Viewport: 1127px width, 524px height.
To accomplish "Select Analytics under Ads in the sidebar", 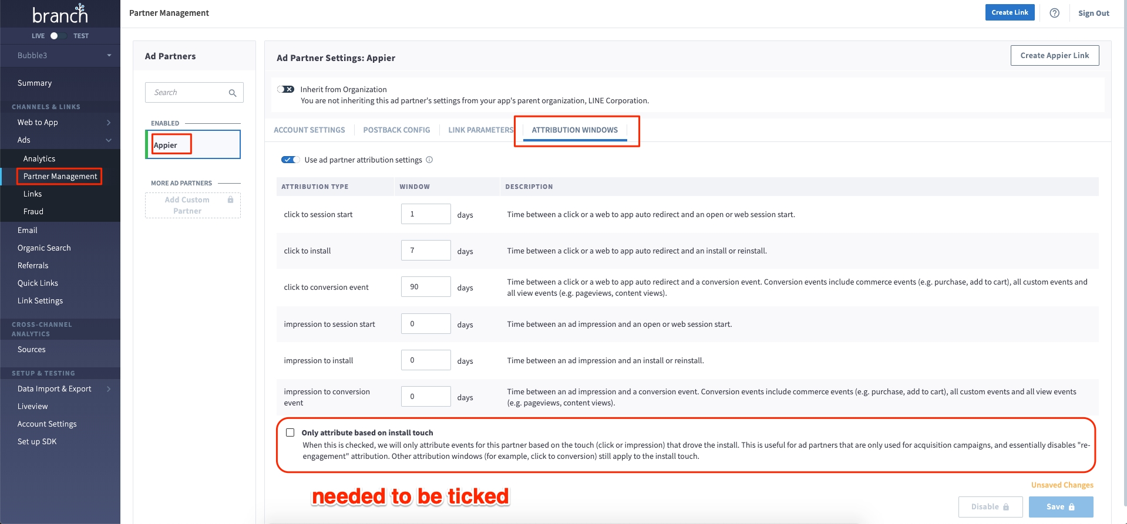I will (39, 158).
